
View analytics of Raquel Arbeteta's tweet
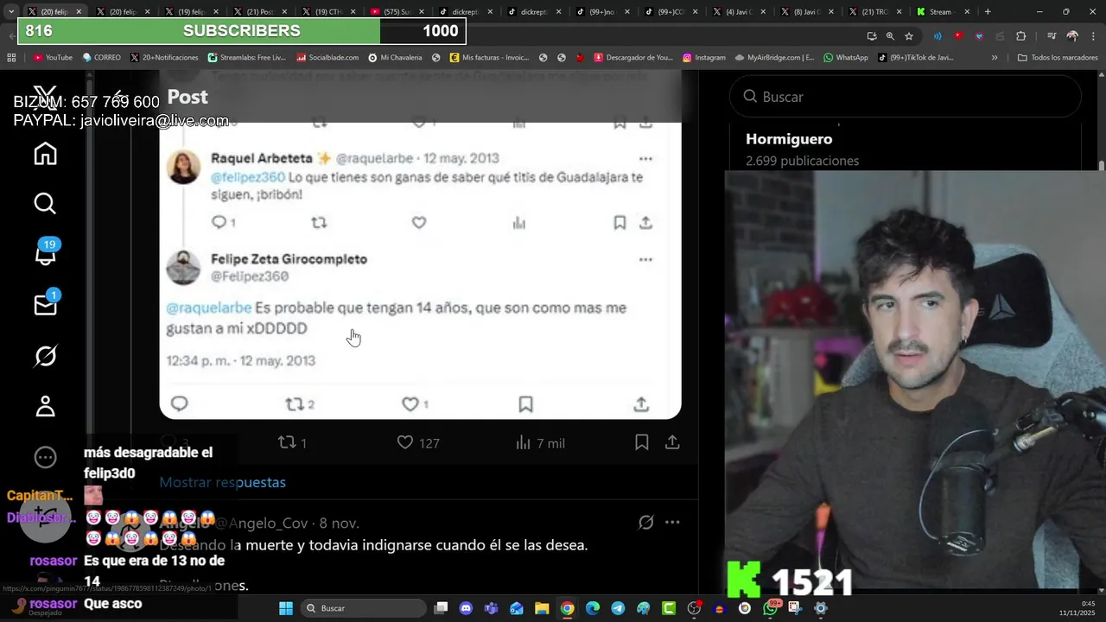coord(519,223)
